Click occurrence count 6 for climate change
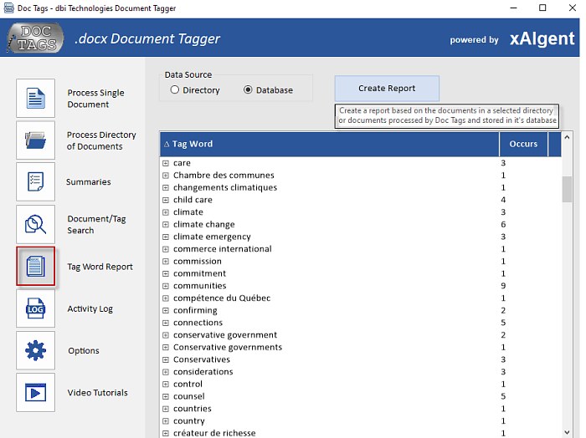This screenshot has width=586, height=438. (503, 225)
